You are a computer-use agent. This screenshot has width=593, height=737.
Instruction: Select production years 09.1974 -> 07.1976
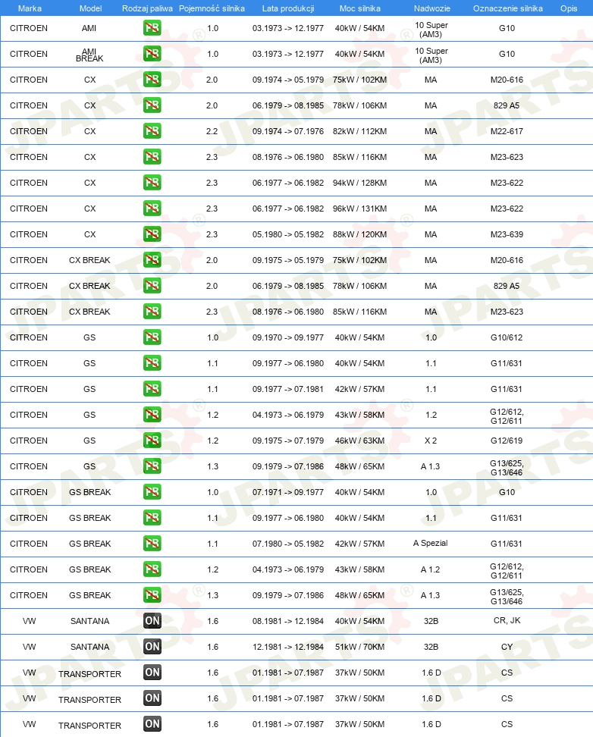288,132
